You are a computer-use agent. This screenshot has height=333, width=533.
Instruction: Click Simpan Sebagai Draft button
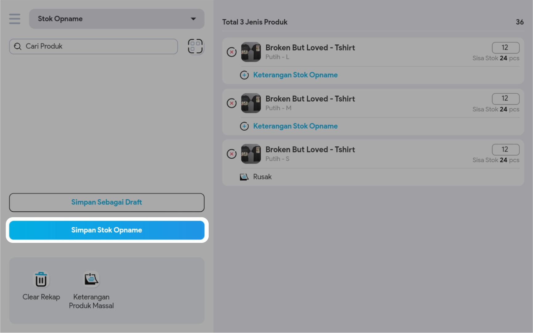pos(107,202)
